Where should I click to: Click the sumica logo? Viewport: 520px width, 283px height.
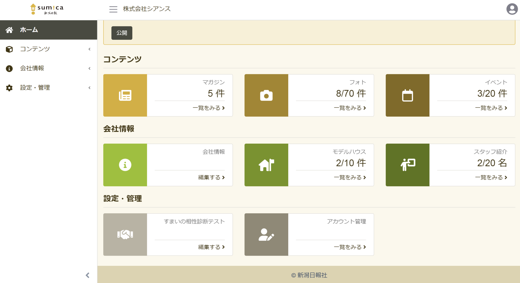click(47, 9)
